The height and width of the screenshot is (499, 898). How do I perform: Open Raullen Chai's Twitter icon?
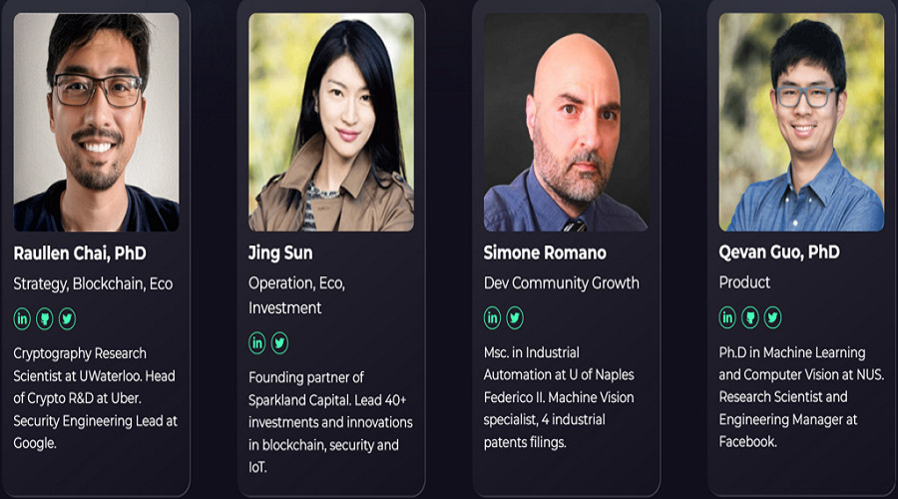tap(67, 318)
